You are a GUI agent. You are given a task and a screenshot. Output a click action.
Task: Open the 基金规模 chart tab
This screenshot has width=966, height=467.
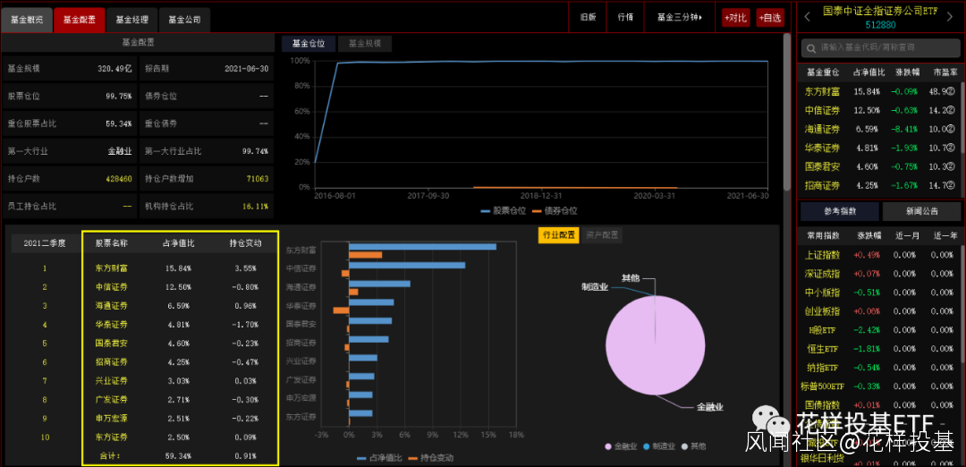pyautogui.click(x=363, y=43)
